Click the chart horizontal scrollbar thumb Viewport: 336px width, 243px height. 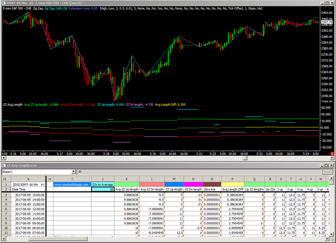245,158
